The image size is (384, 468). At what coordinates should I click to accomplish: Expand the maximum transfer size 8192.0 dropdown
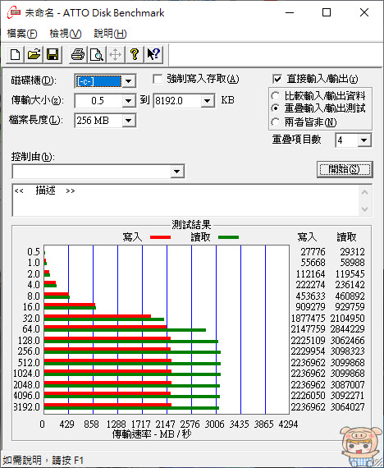coord(207,101)
